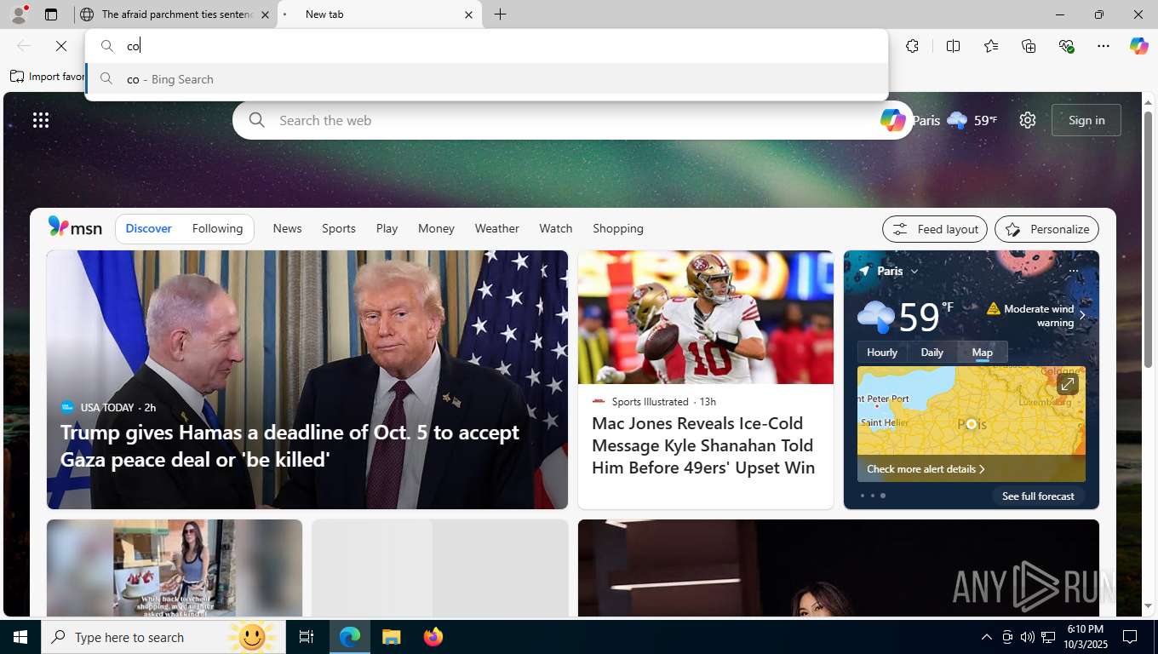
Task: Switch to the Daily weather tab
Action: 932,352
